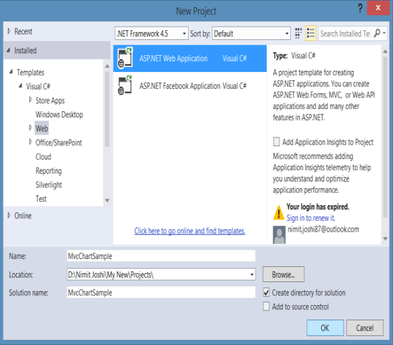Select the Test template category
This screenshot has width=393, height=345.
click(x=41, y=199)
